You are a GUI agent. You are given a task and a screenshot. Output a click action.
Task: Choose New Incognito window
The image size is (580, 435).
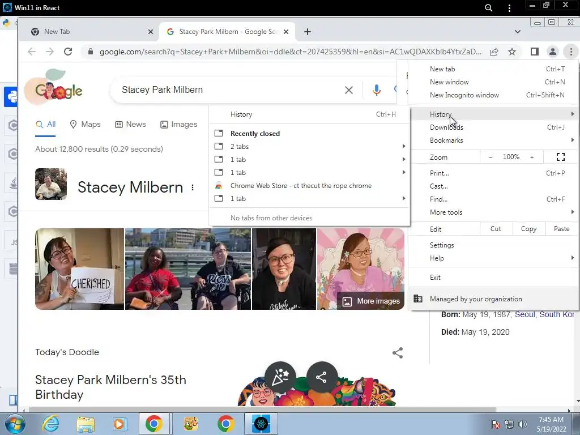tap(493, 95)
